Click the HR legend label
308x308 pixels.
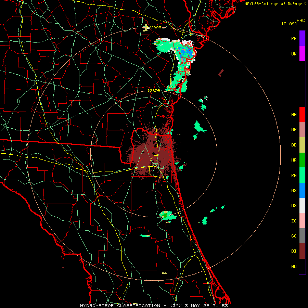tap(294, 160)
